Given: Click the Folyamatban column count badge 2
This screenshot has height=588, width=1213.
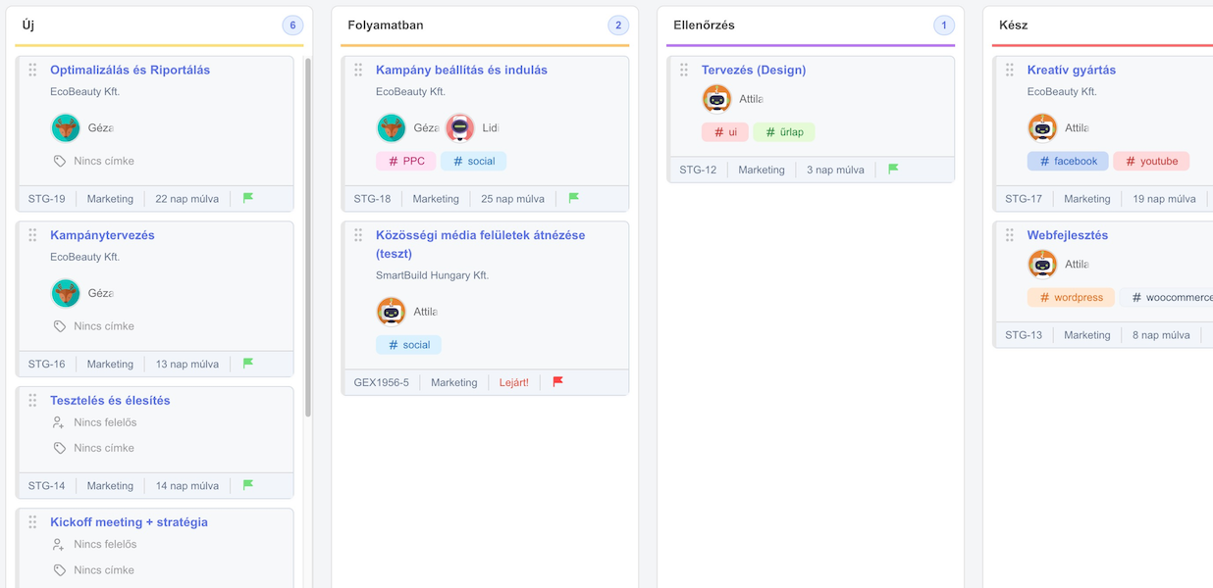Looking at the screenshot, I should coord(618,25).
